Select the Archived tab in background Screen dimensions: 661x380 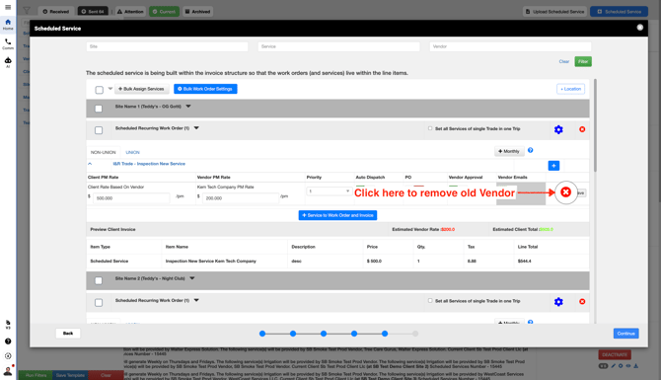[197, 12]
